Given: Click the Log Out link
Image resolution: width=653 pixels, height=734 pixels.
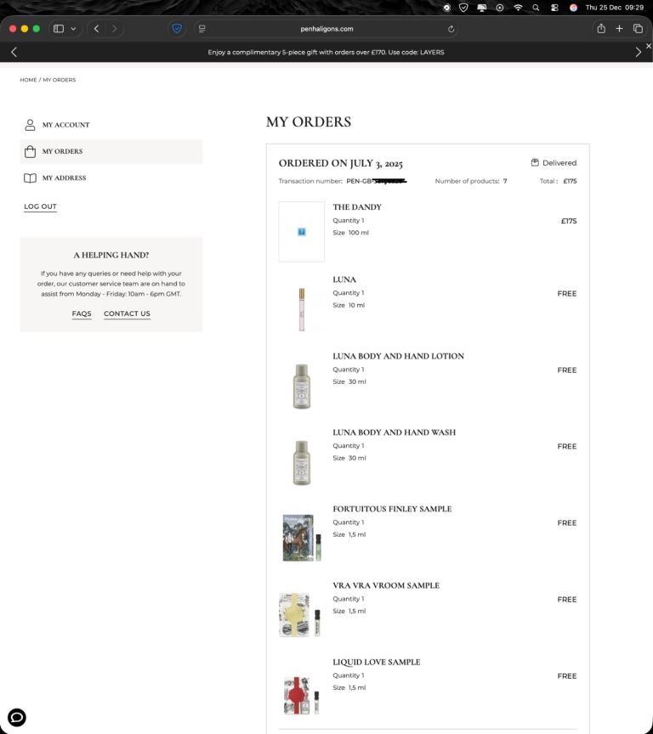Looking at the screenshot, I should 40,206.
